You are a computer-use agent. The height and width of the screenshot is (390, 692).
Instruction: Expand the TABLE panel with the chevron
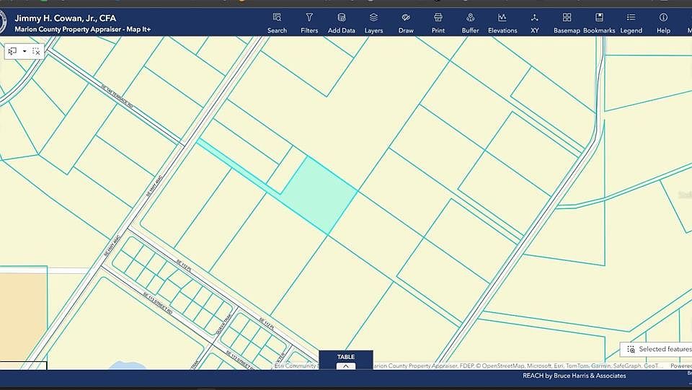(346, 365)
